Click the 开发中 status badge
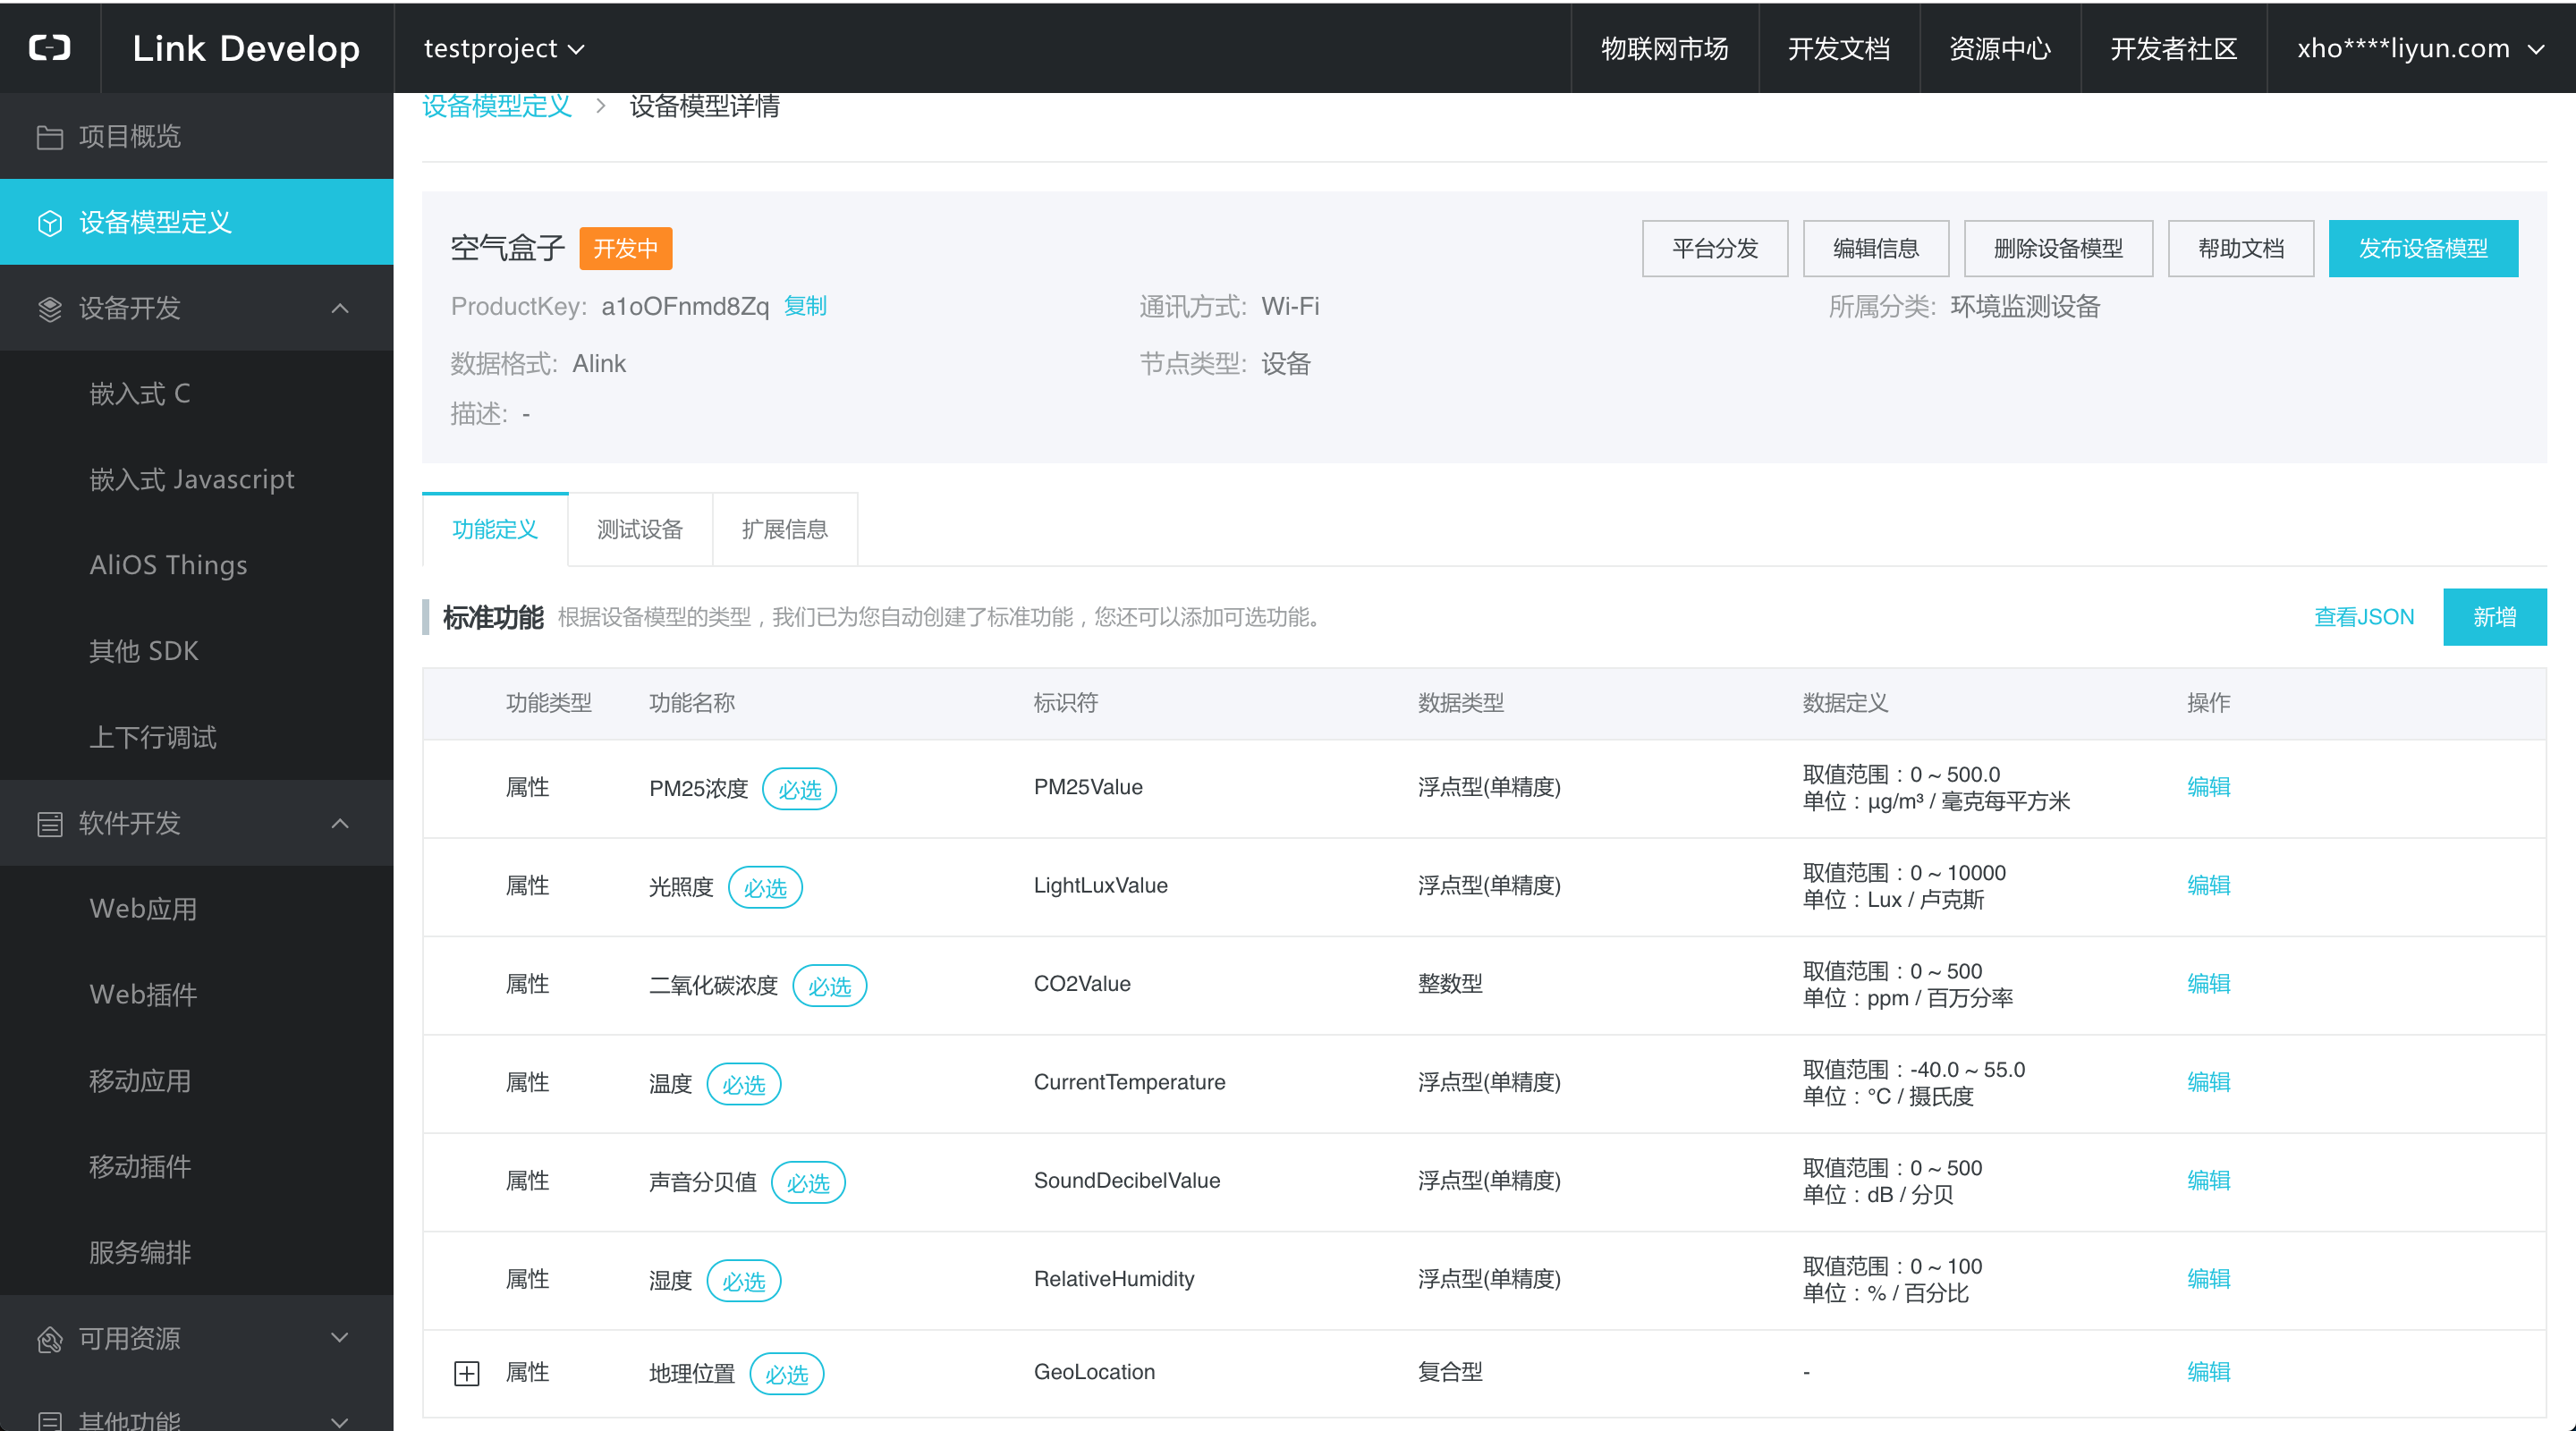Viewport: 2576px width, 1431px height. (626, 248)
